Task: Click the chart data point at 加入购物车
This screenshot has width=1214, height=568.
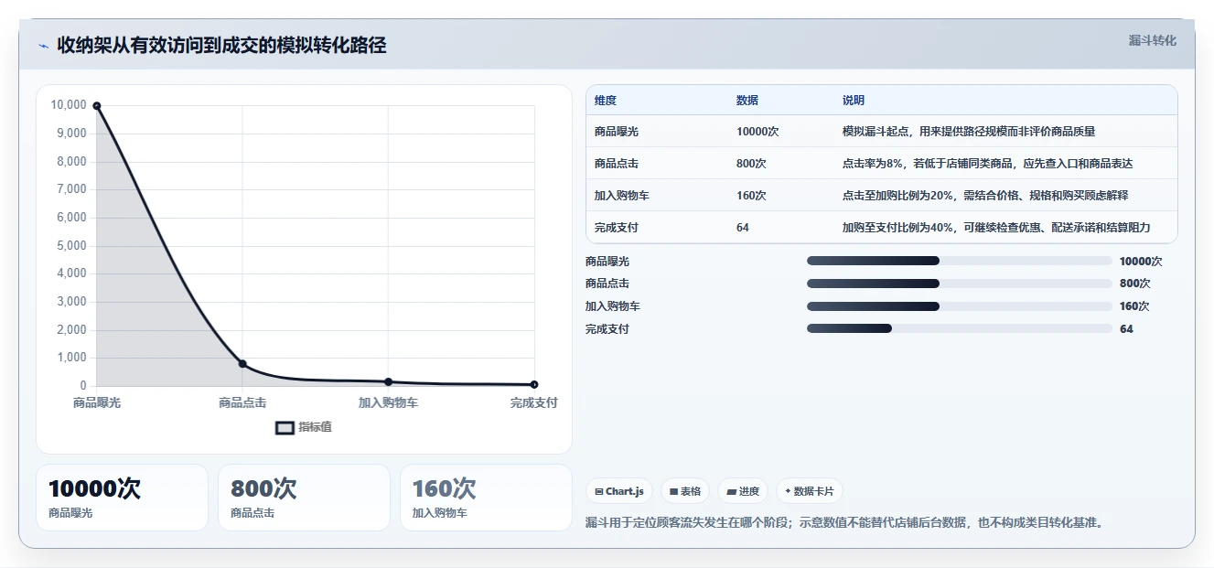Action: click(x=388, y=381)
